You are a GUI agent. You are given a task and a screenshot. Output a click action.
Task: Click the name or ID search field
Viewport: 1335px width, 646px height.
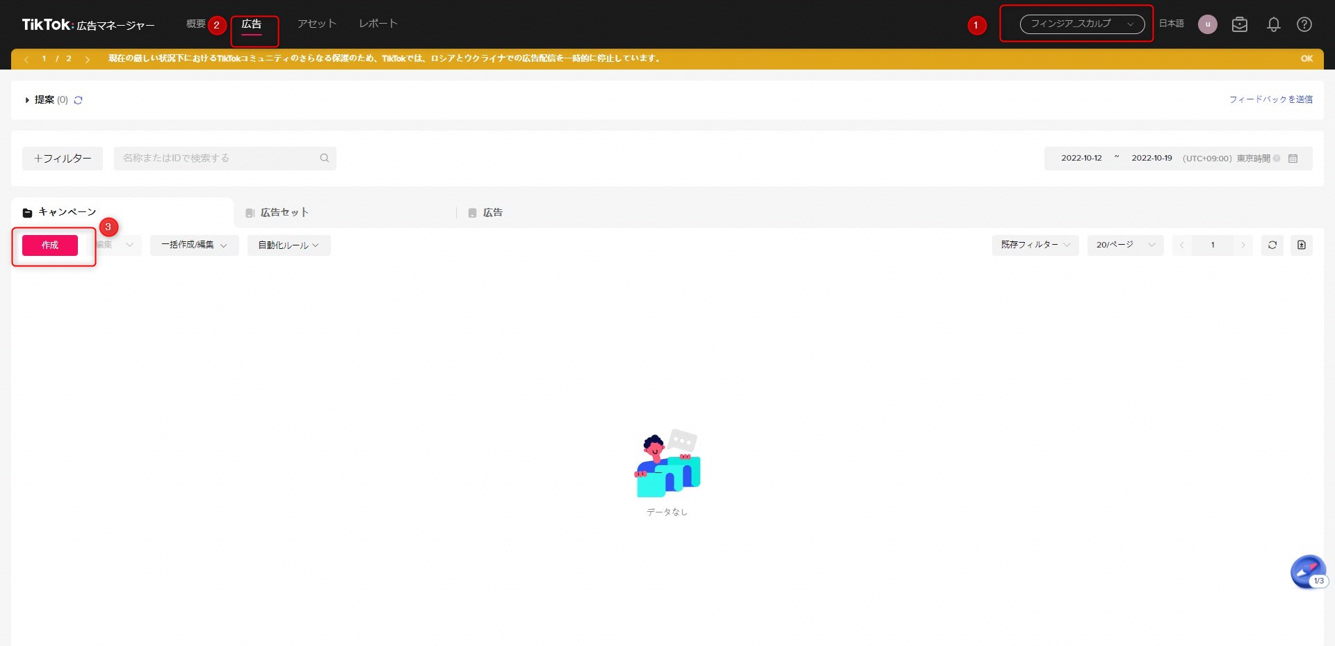[x=217, y=159]
